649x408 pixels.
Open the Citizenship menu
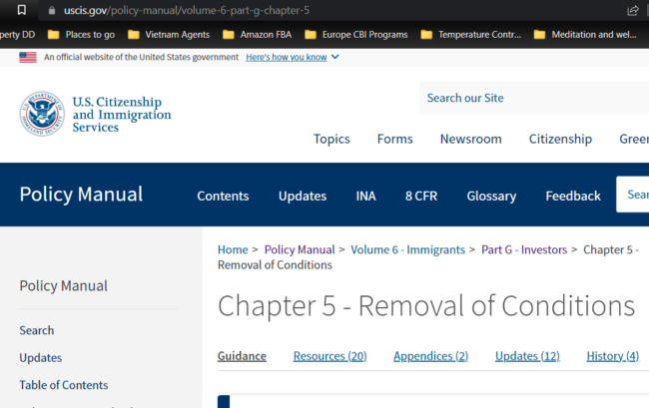(x=560, y=139)
